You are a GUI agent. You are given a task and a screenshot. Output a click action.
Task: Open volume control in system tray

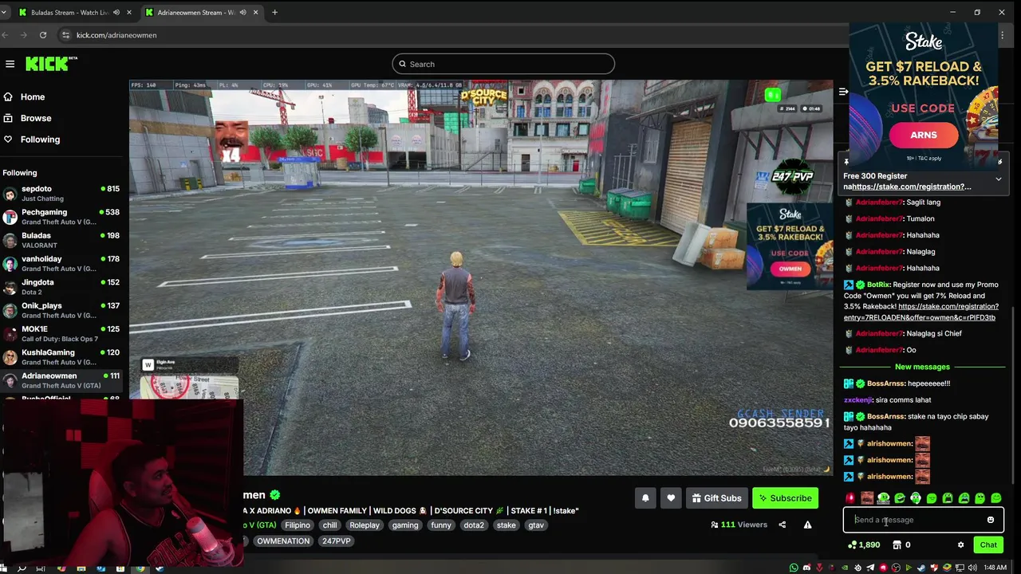click(x=972, y=568)
